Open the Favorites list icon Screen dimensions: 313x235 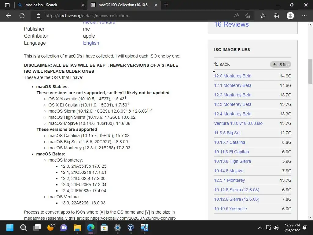263,16
